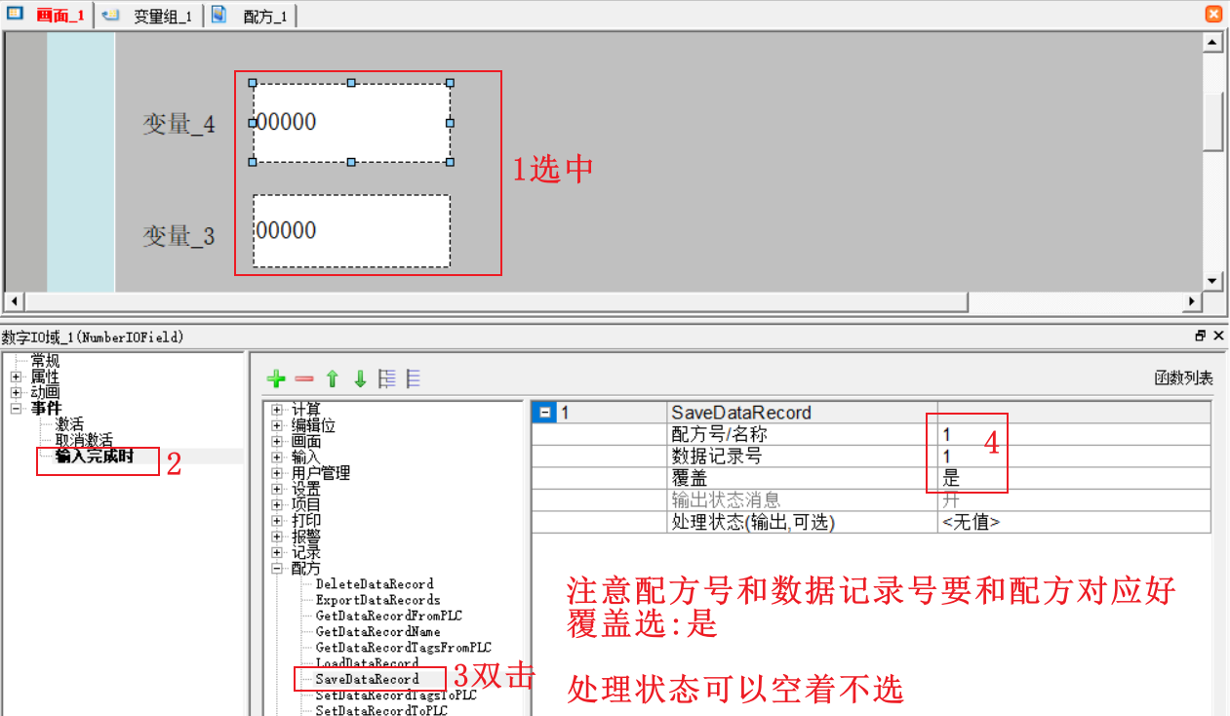Click canvas horizontal scrollbar right arrow
This screenshot has height=716, width=1230.
coord(1191,300)
